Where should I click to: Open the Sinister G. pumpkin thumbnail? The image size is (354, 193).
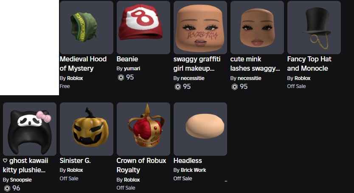click(x=87, y=129)
